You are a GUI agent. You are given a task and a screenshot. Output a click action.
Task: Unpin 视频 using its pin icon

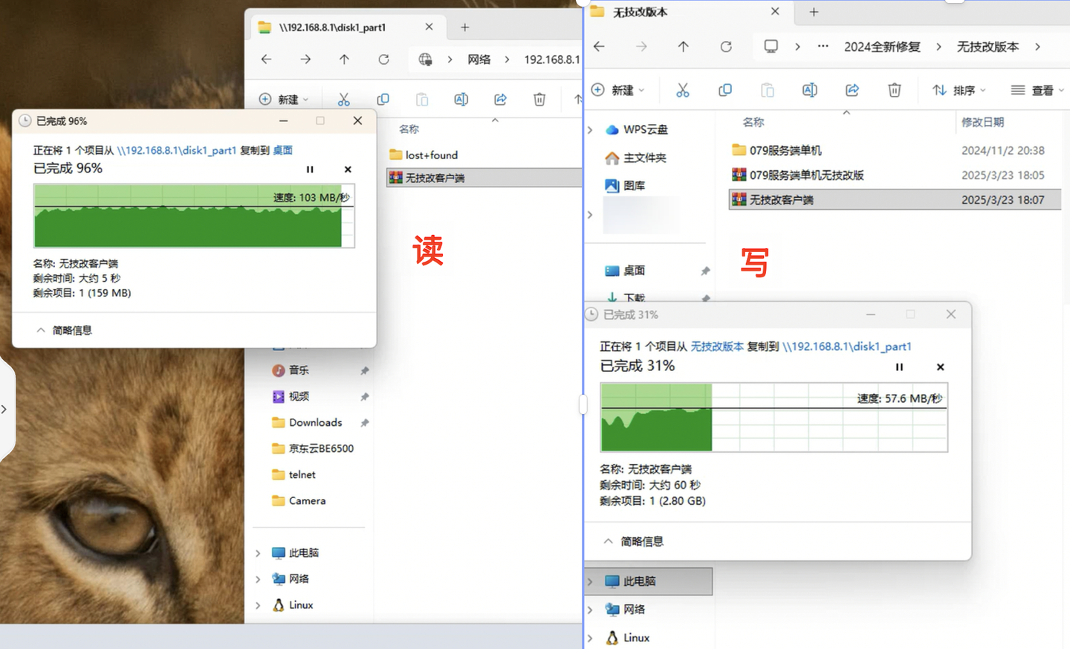click(x=364, y=396)
